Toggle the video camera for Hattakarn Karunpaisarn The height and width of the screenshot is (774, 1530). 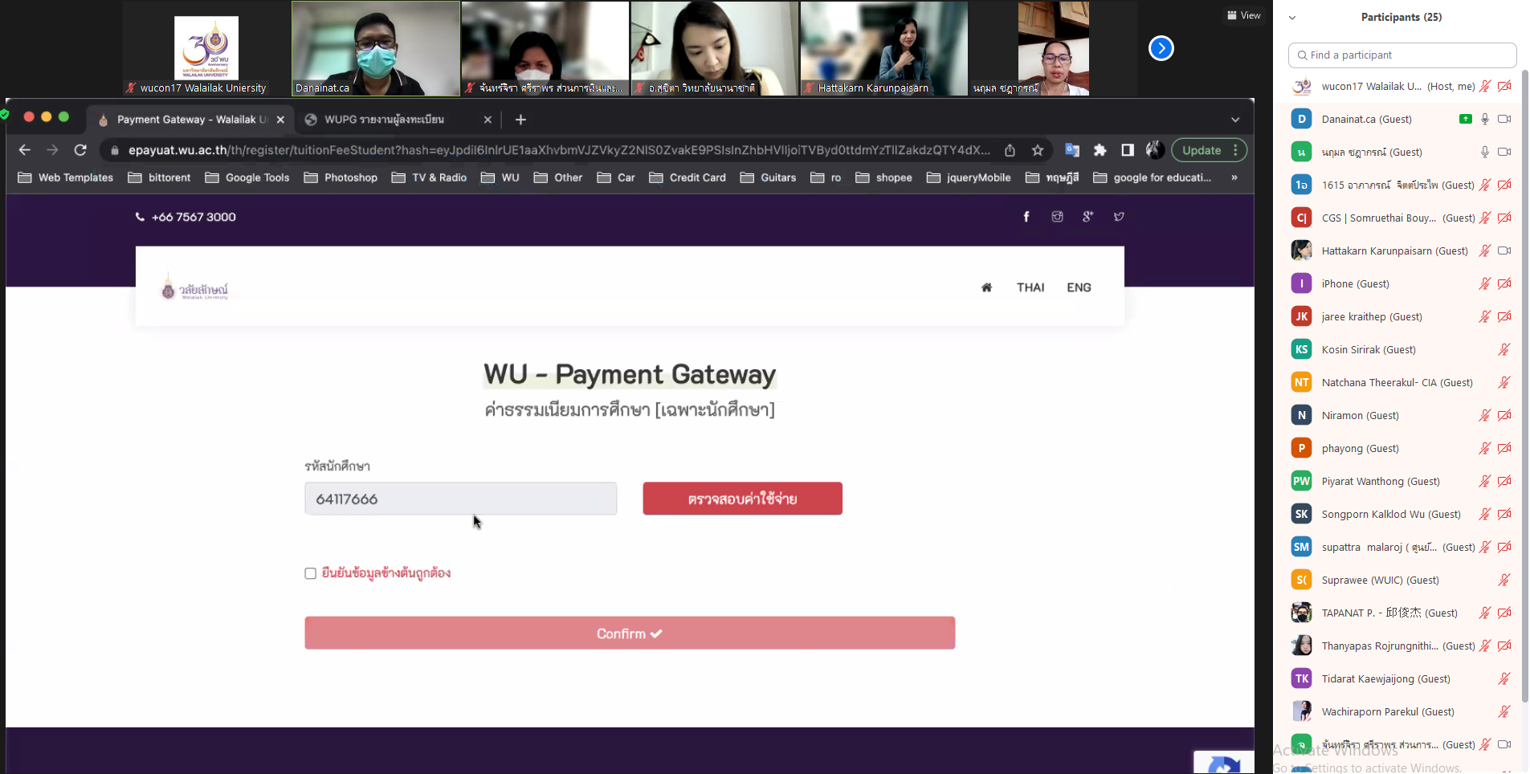(x=1504, y=251)
